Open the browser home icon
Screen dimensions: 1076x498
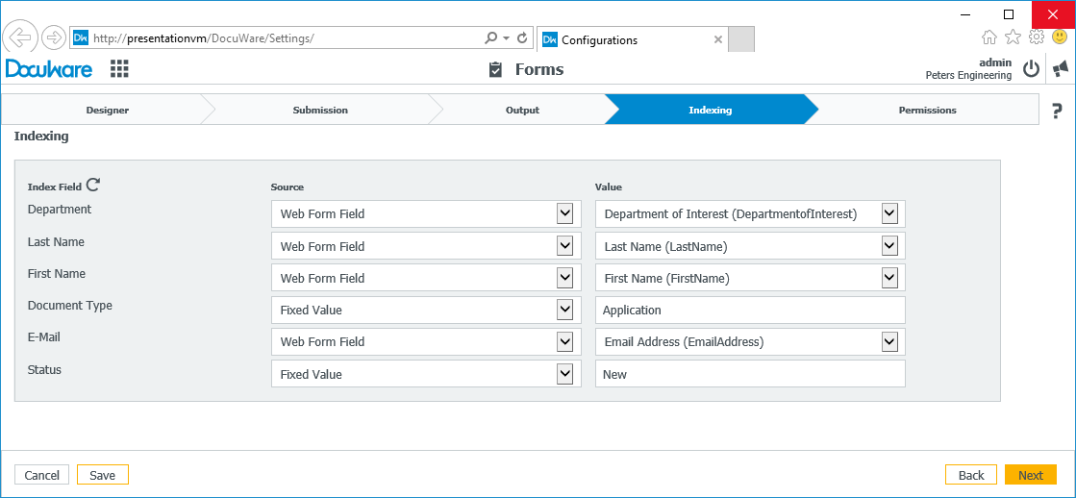(989, 37)
